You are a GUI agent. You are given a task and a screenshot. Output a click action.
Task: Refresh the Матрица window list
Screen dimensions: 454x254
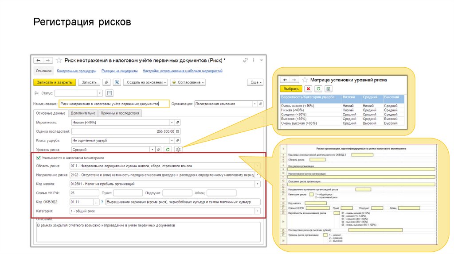click(318, 89)
